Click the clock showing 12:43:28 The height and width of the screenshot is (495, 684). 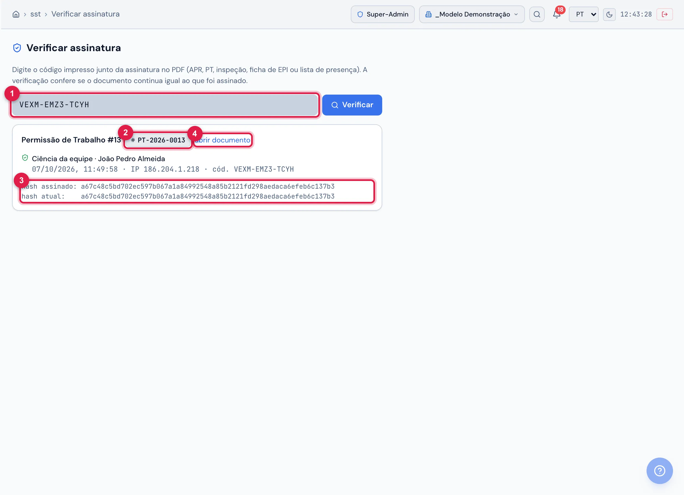click(636, 14)
